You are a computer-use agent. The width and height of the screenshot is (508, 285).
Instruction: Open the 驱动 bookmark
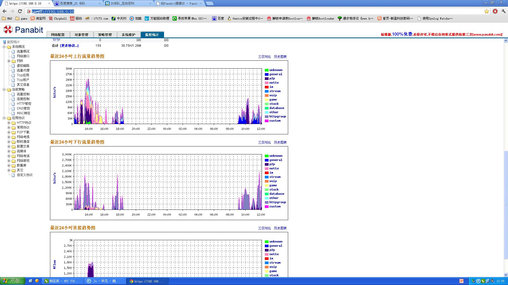(x=76, y=18)
